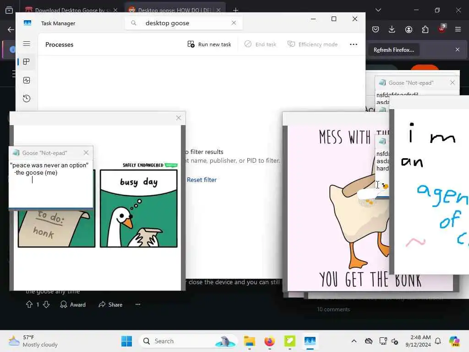Open Firefox from taskbar
469x352 pixels.
click(269, 341)
